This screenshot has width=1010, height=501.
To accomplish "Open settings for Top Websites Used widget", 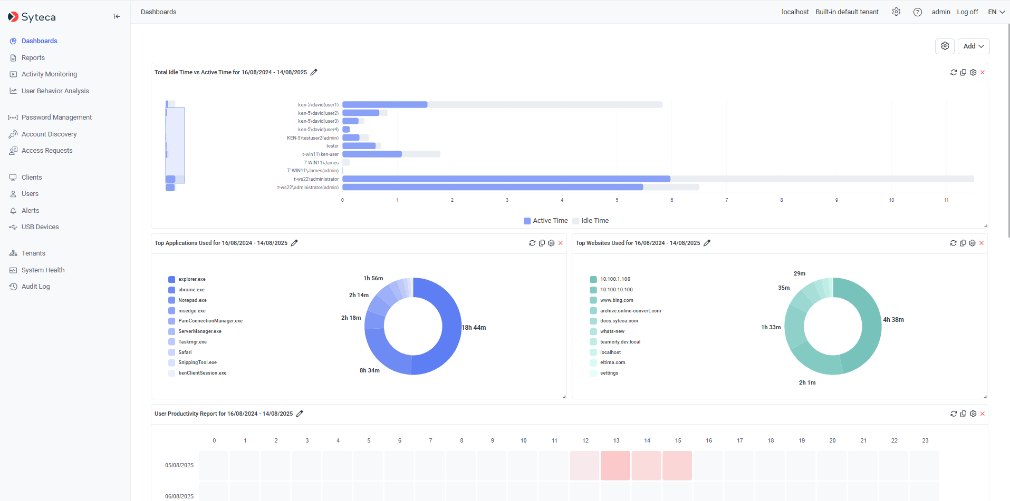I will [x=972, y=243].
